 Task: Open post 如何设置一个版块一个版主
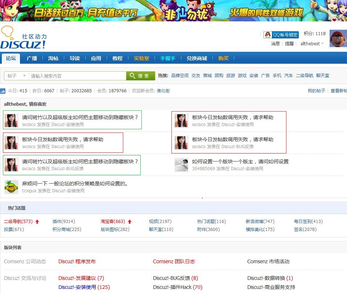click(240, 161)
